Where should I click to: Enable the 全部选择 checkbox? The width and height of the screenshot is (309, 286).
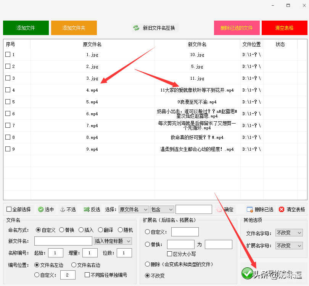9,209
